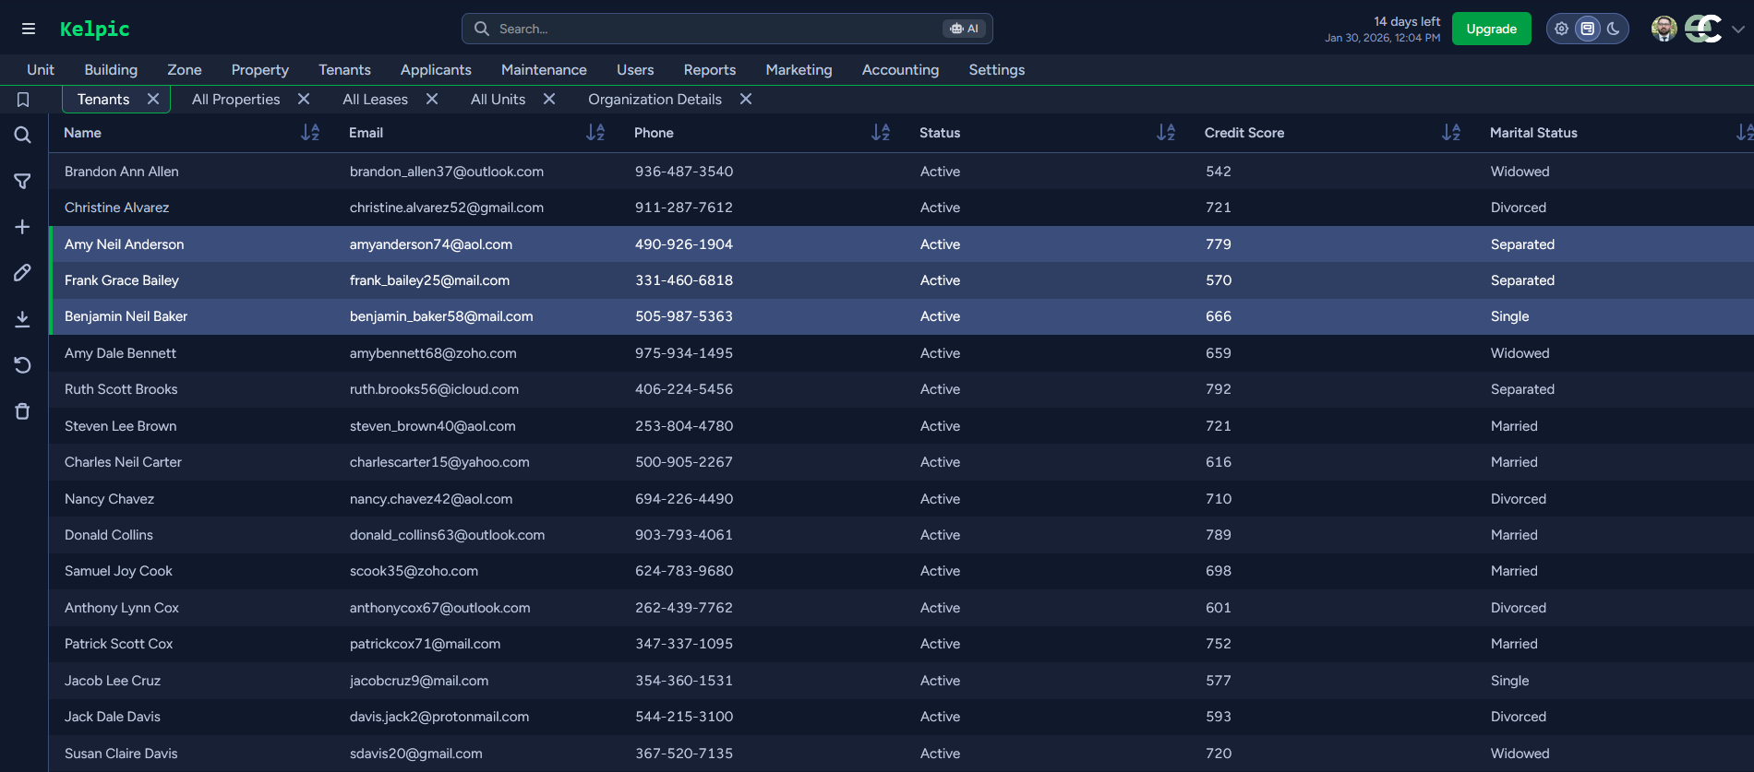Switch to the All Properties tab
The image size is (1754, 772).
(235, 100)
